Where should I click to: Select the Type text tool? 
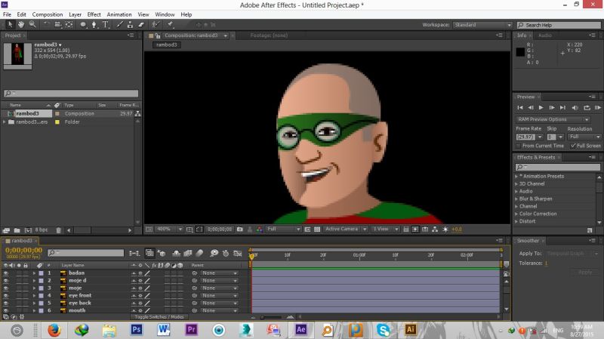(106, 24)
